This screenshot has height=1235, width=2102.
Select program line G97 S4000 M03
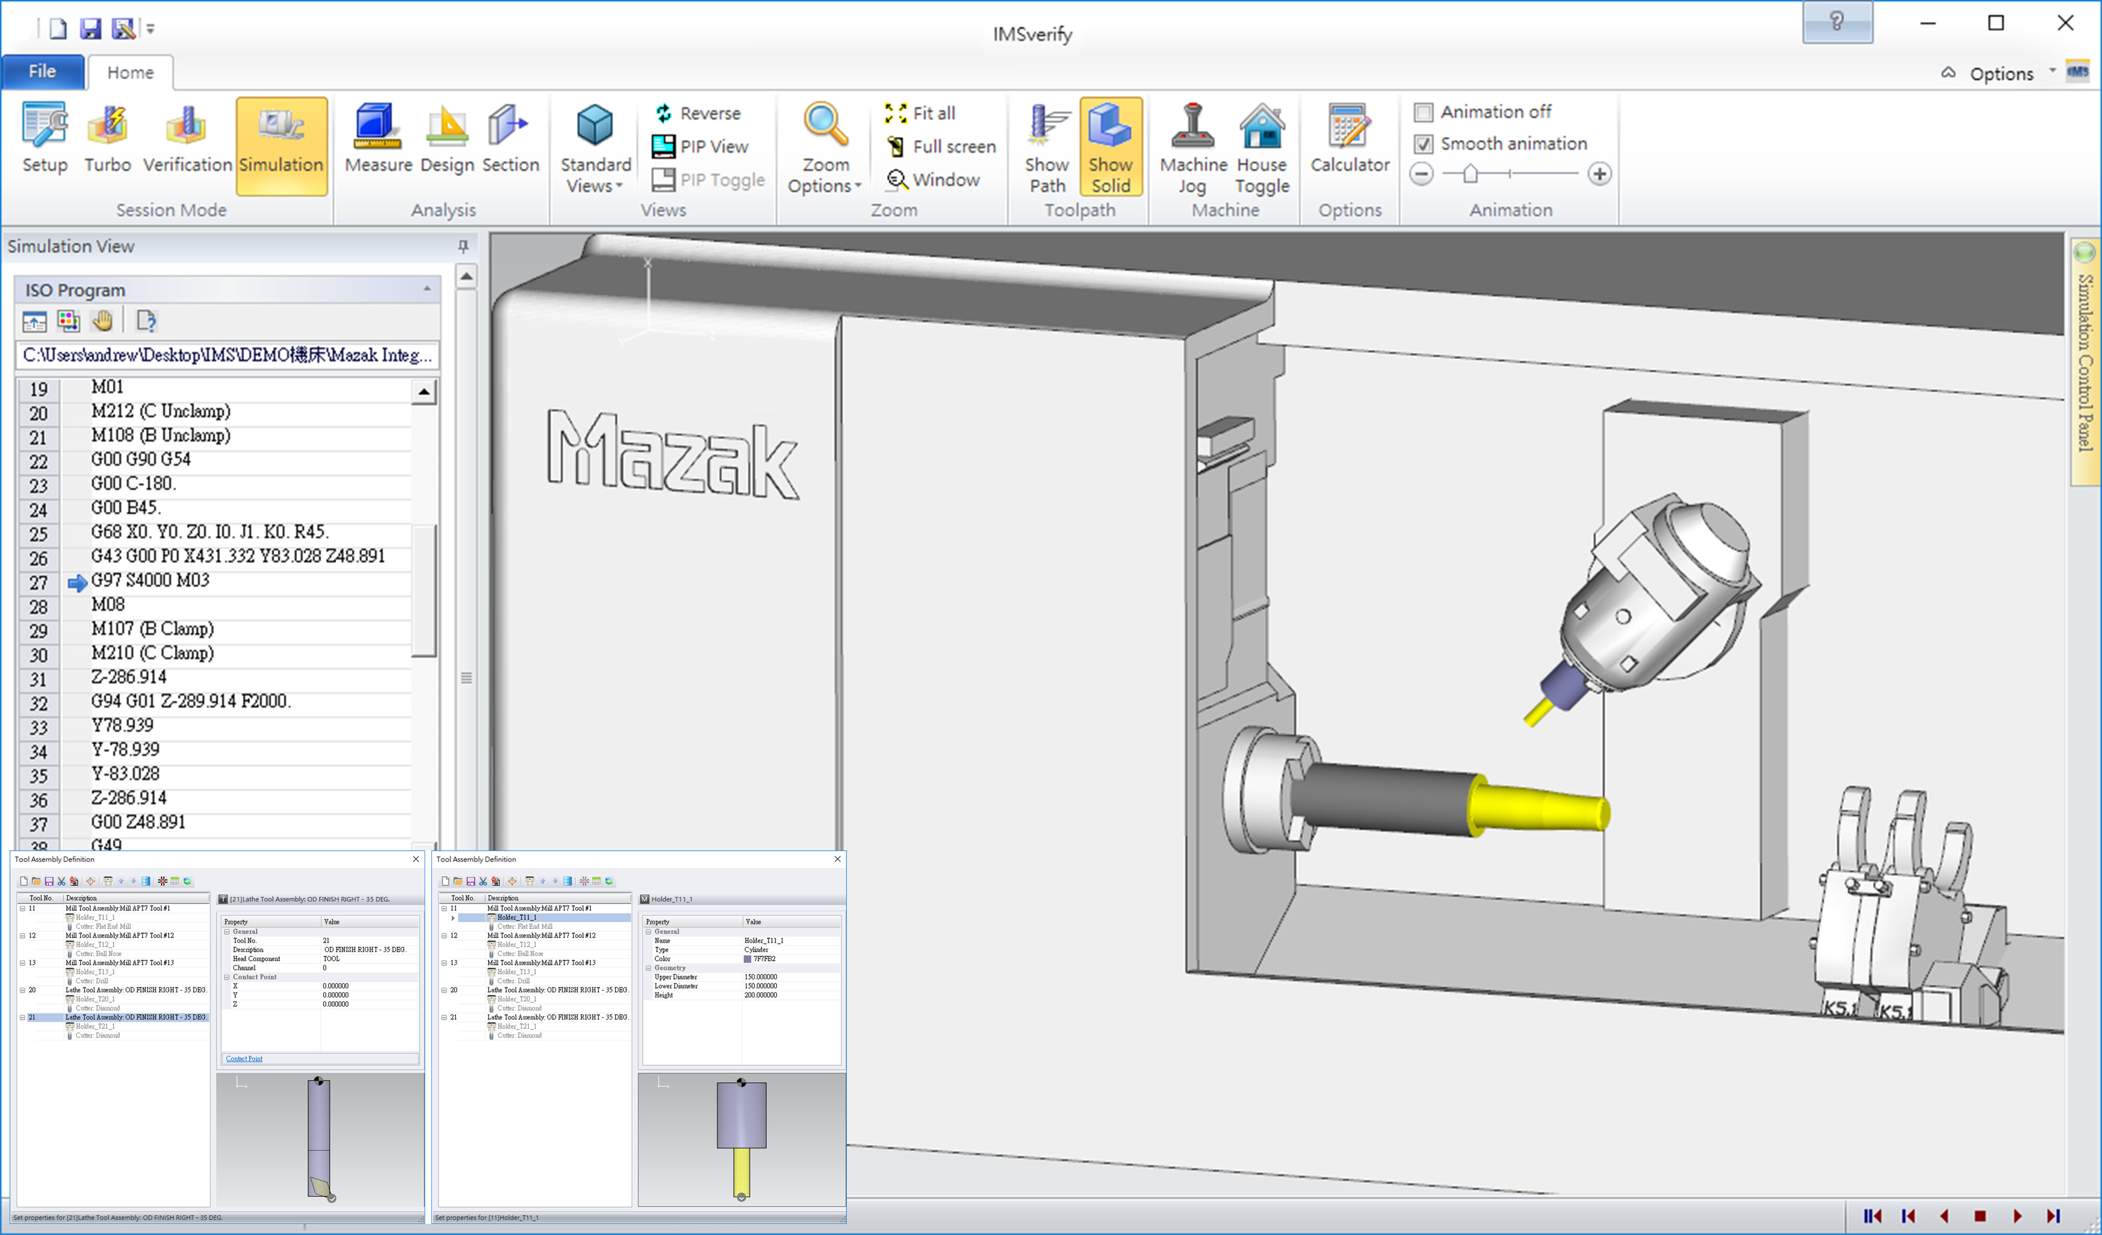click(150, 580)
